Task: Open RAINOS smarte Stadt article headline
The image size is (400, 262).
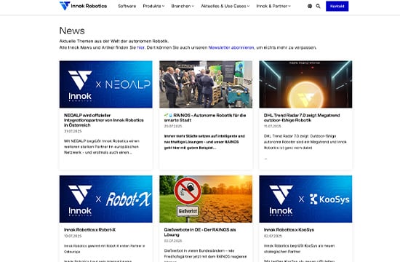Action: pyautogui.click(x=205, y=118)
